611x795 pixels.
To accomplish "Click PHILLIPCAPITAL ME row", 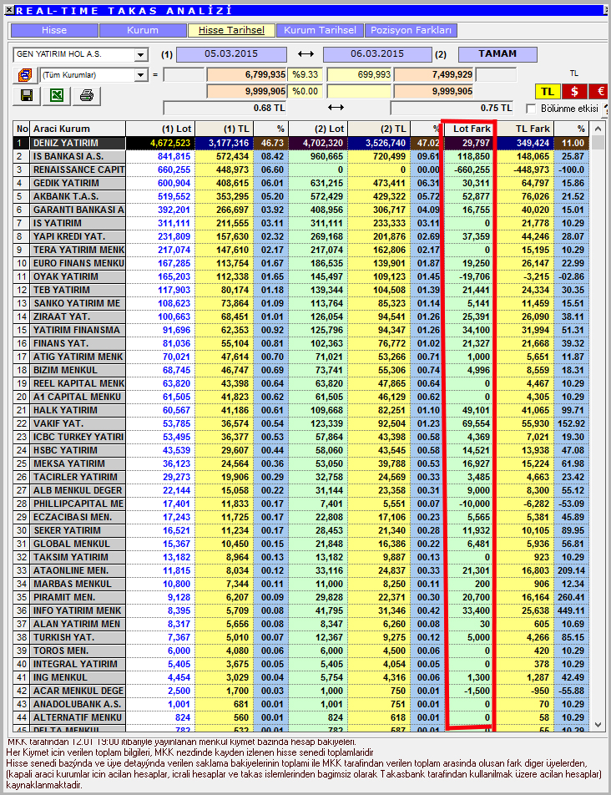I will click(301, 504).
